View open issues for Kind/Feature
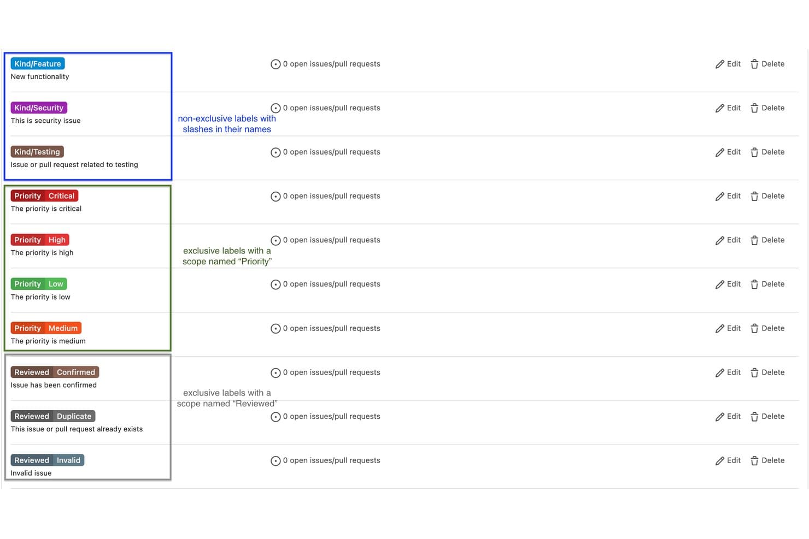This screenshot has height=539, width=809. pos(325,64)
